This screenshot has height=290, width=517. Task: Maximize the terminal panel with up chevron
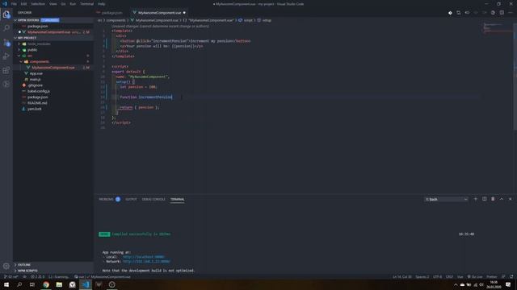click(x=502, y=199)
